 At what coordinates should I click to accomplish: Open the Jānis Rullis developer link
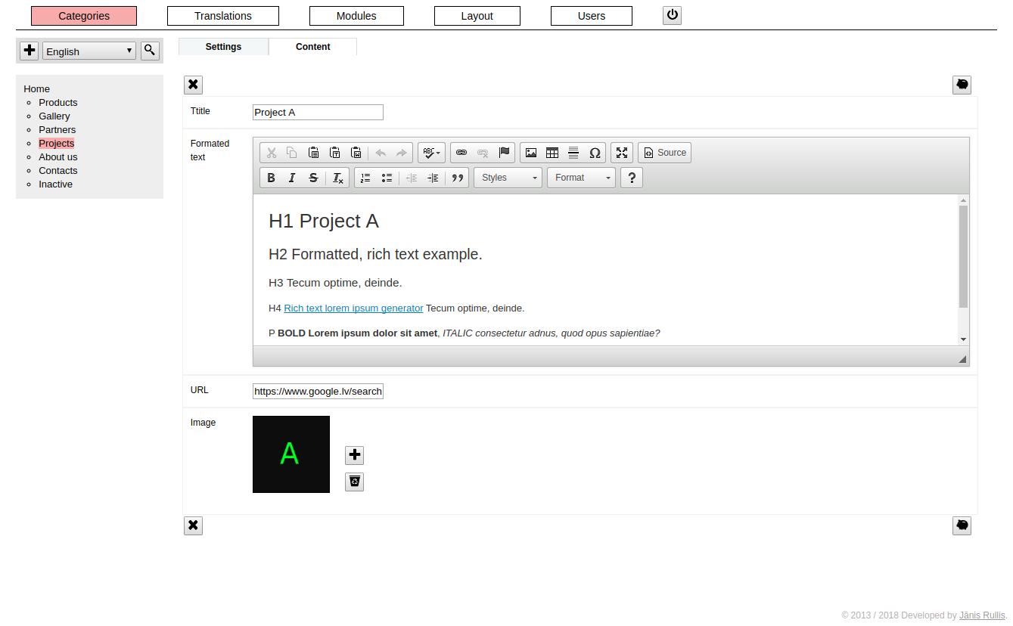coord(982,615)
